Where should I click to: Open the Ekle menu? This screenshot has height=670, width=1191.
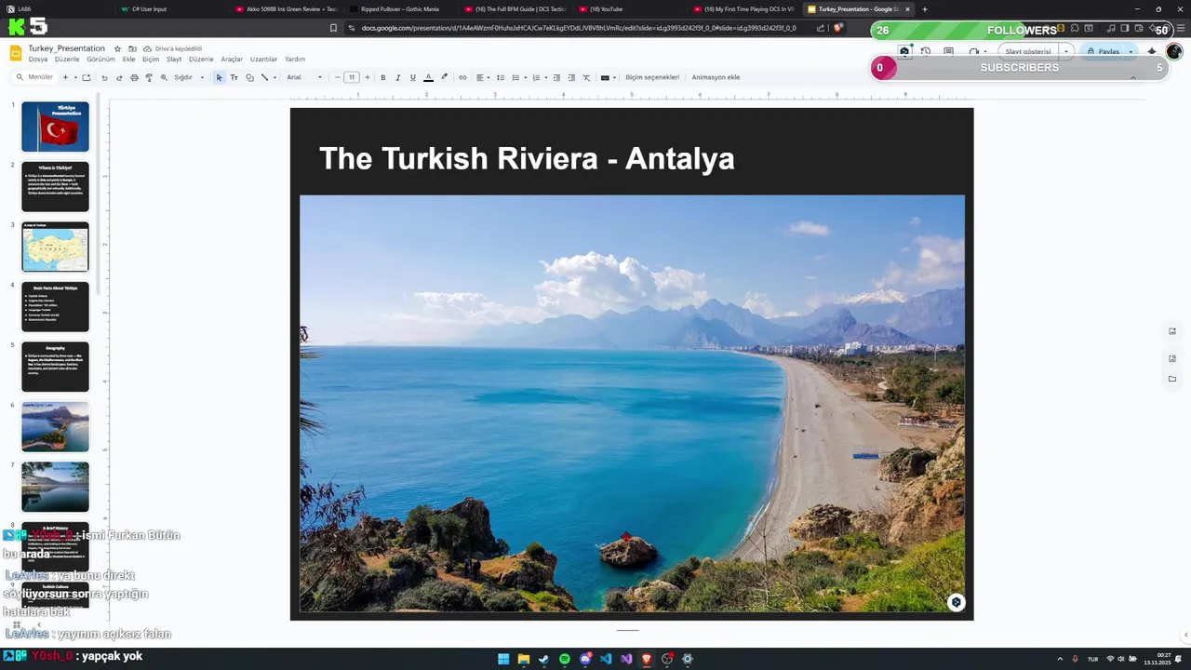coord(129,59)
